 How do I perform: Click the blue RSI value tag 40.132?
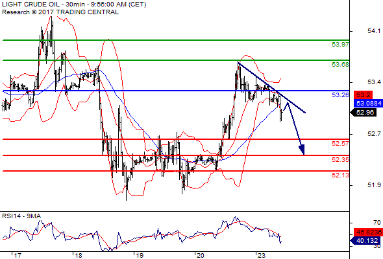pyautogui.click(x=366, y=241)
